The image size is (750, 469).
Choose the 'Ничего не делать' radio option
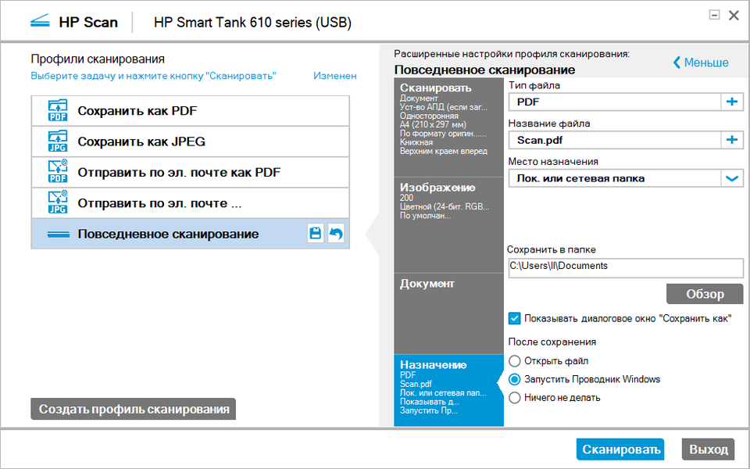tap(515, 398)
